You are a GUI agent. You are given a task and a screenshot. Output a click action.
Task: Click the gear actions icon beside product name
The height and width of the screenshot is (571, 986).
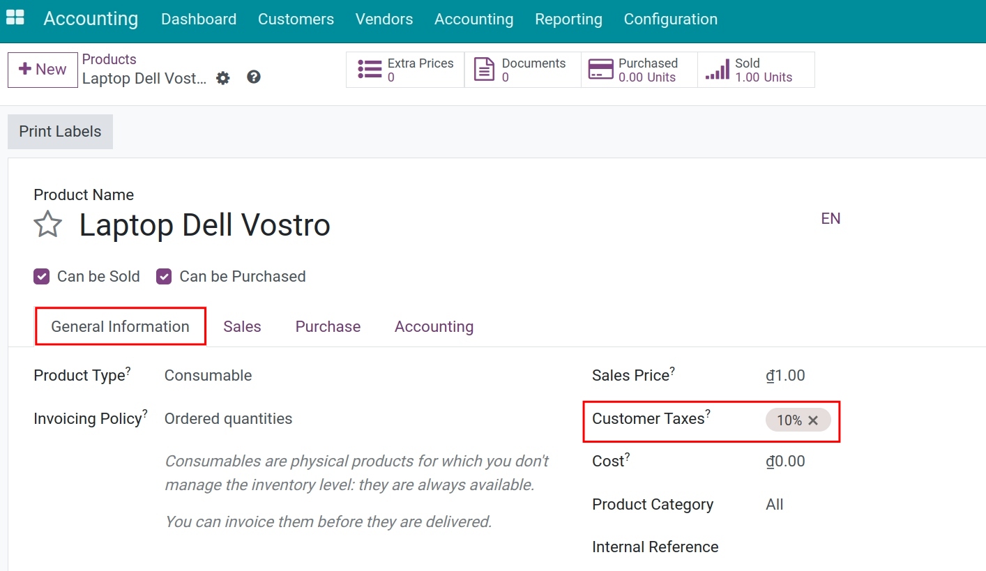(x=222, y=78)
